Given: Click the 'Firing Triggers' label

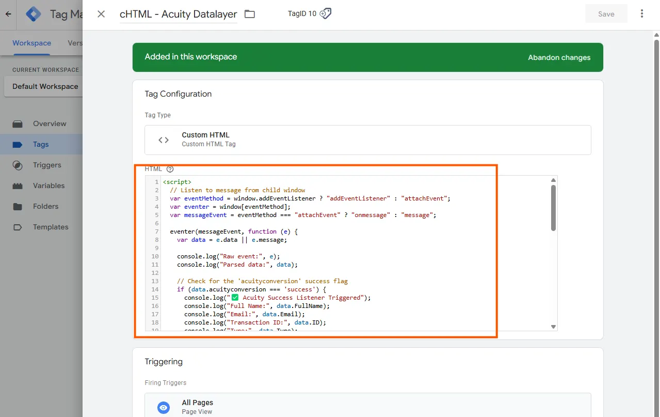Looking at the screenshot, I should click(166, 383).
